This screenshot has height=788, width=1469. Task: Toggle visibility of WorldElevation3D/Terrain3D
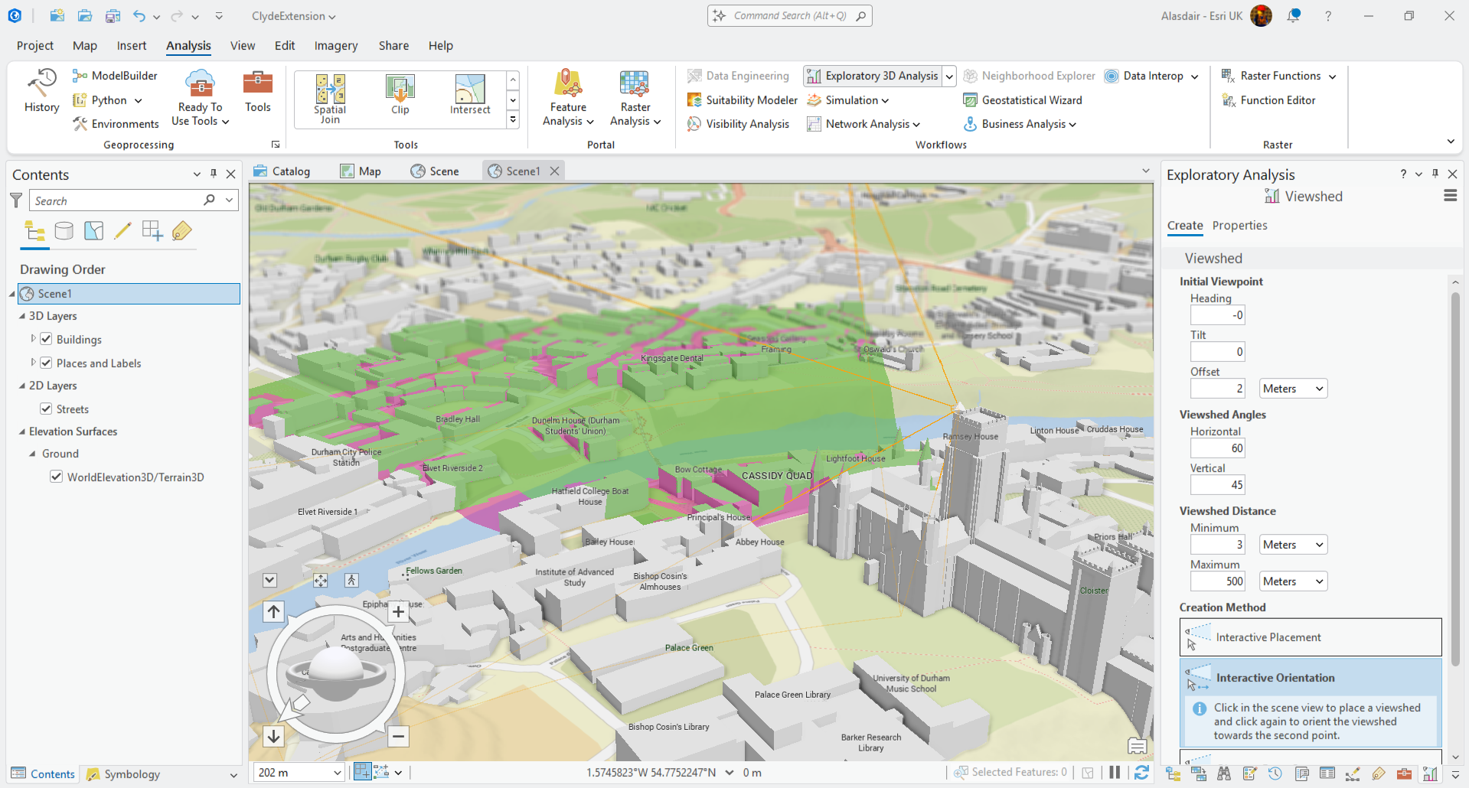[x=57, y=477]
